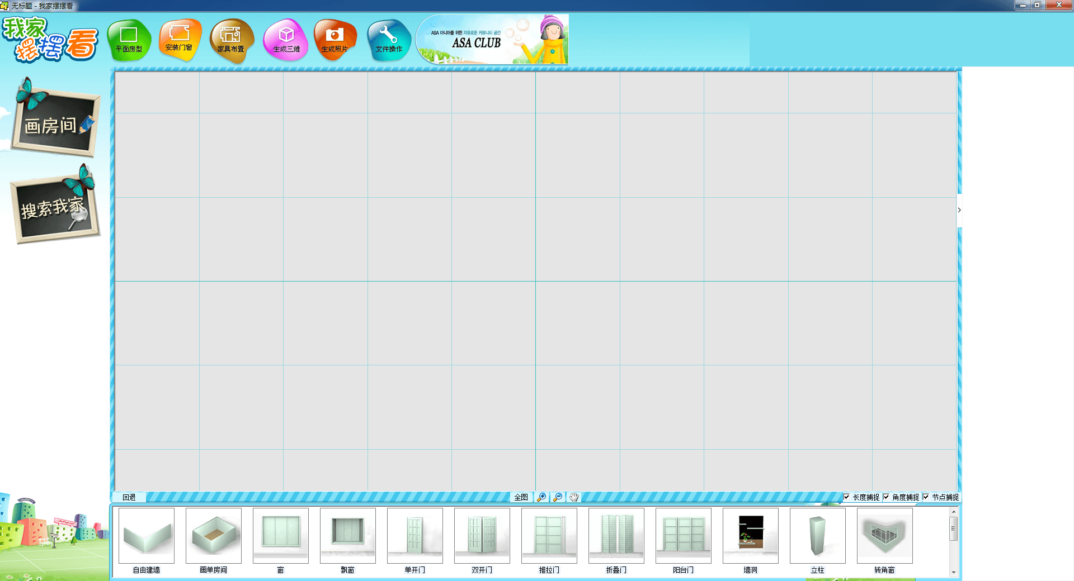
Task: Toggle the 角度捕捉 checkbox
Action: tap(887, 497)
